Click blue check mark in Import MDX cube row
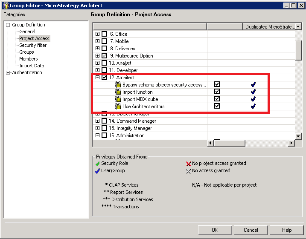Image resolution: width=306 pixels, height=239 pixels. (x=254, y=99)
